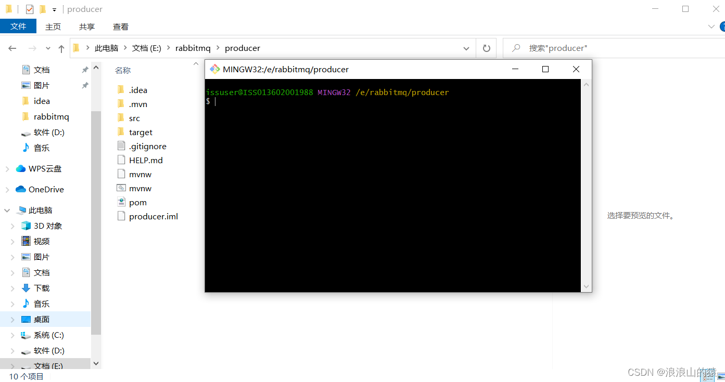Image resolution: width=725 pixels, height=382 pixels.
Task: Select the HELP.md file
Action: [146, 160]
